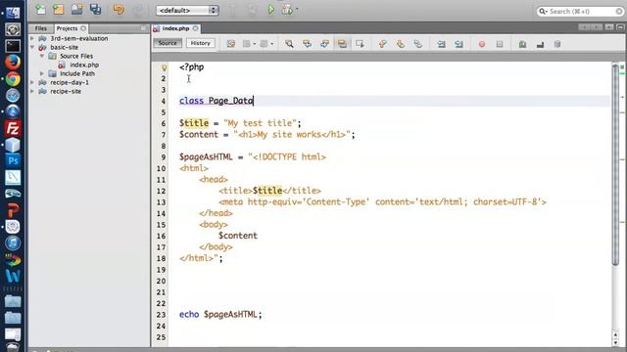Switch to the Files panel tab
The image size is (627, 352).
pos(41,28)
